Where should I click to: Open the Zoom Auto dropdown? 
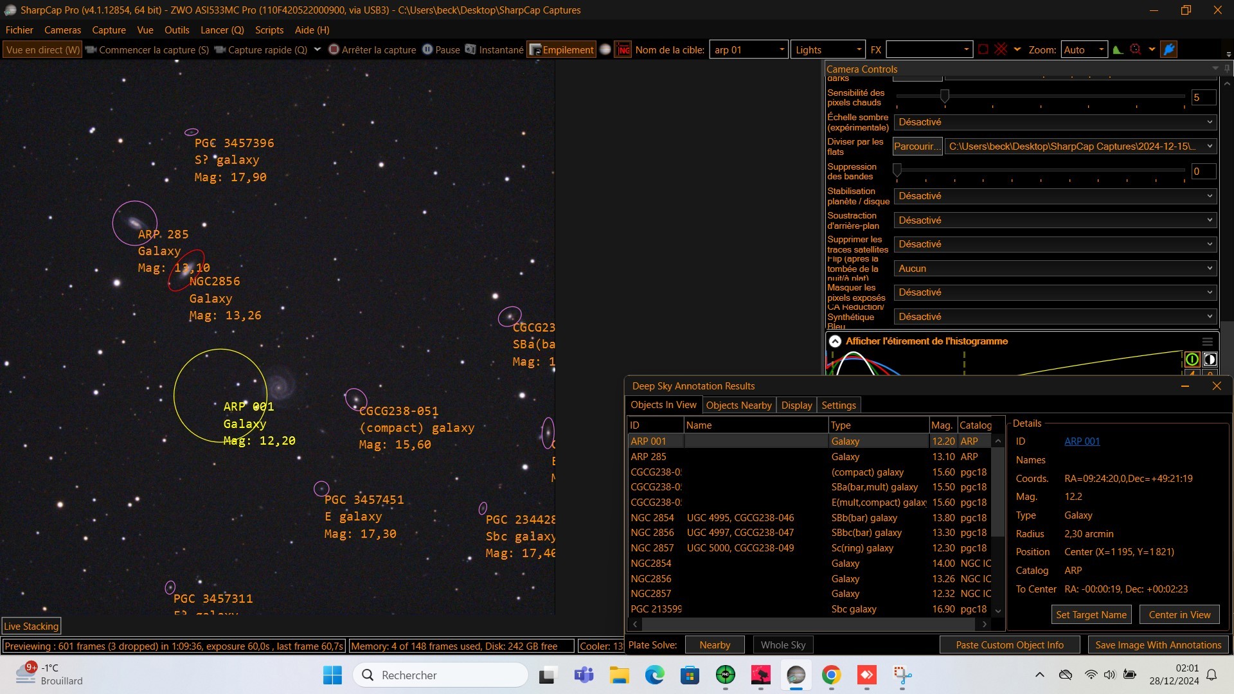pos(1084,49)
